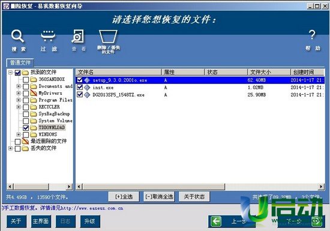Open the www.easeus.com.cn link
This screenshot has width=330, height=231.
coord(92,208)
